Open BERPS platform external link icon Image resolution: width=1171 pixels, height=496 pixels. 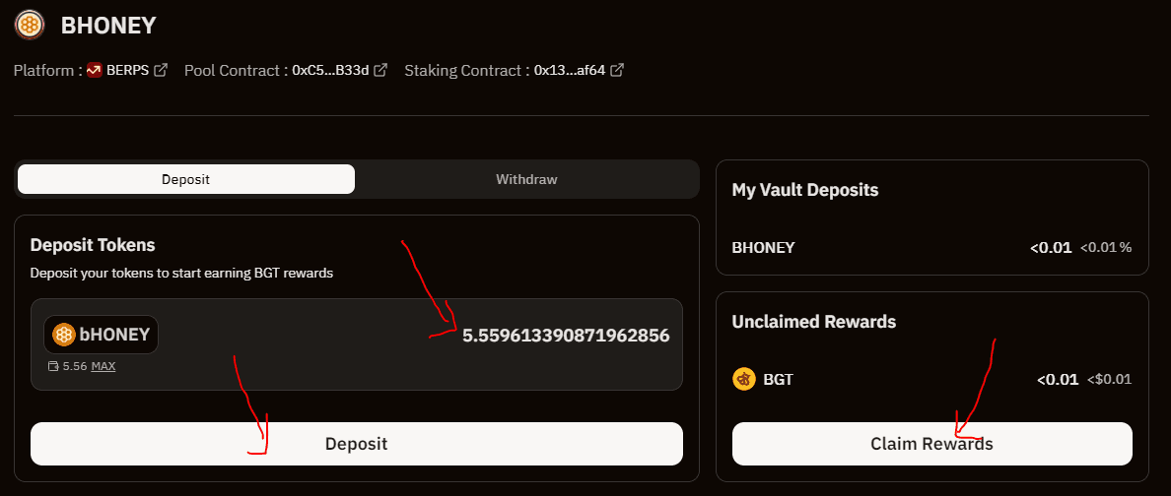[x=161, y=71]
